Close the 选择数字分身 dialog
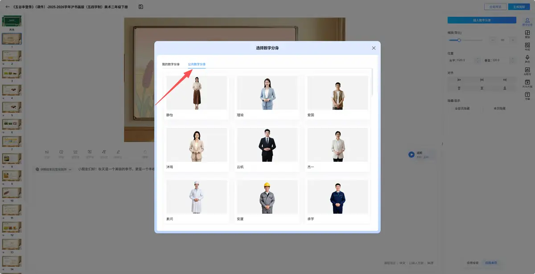535x274 pixels. pos(374,48)
